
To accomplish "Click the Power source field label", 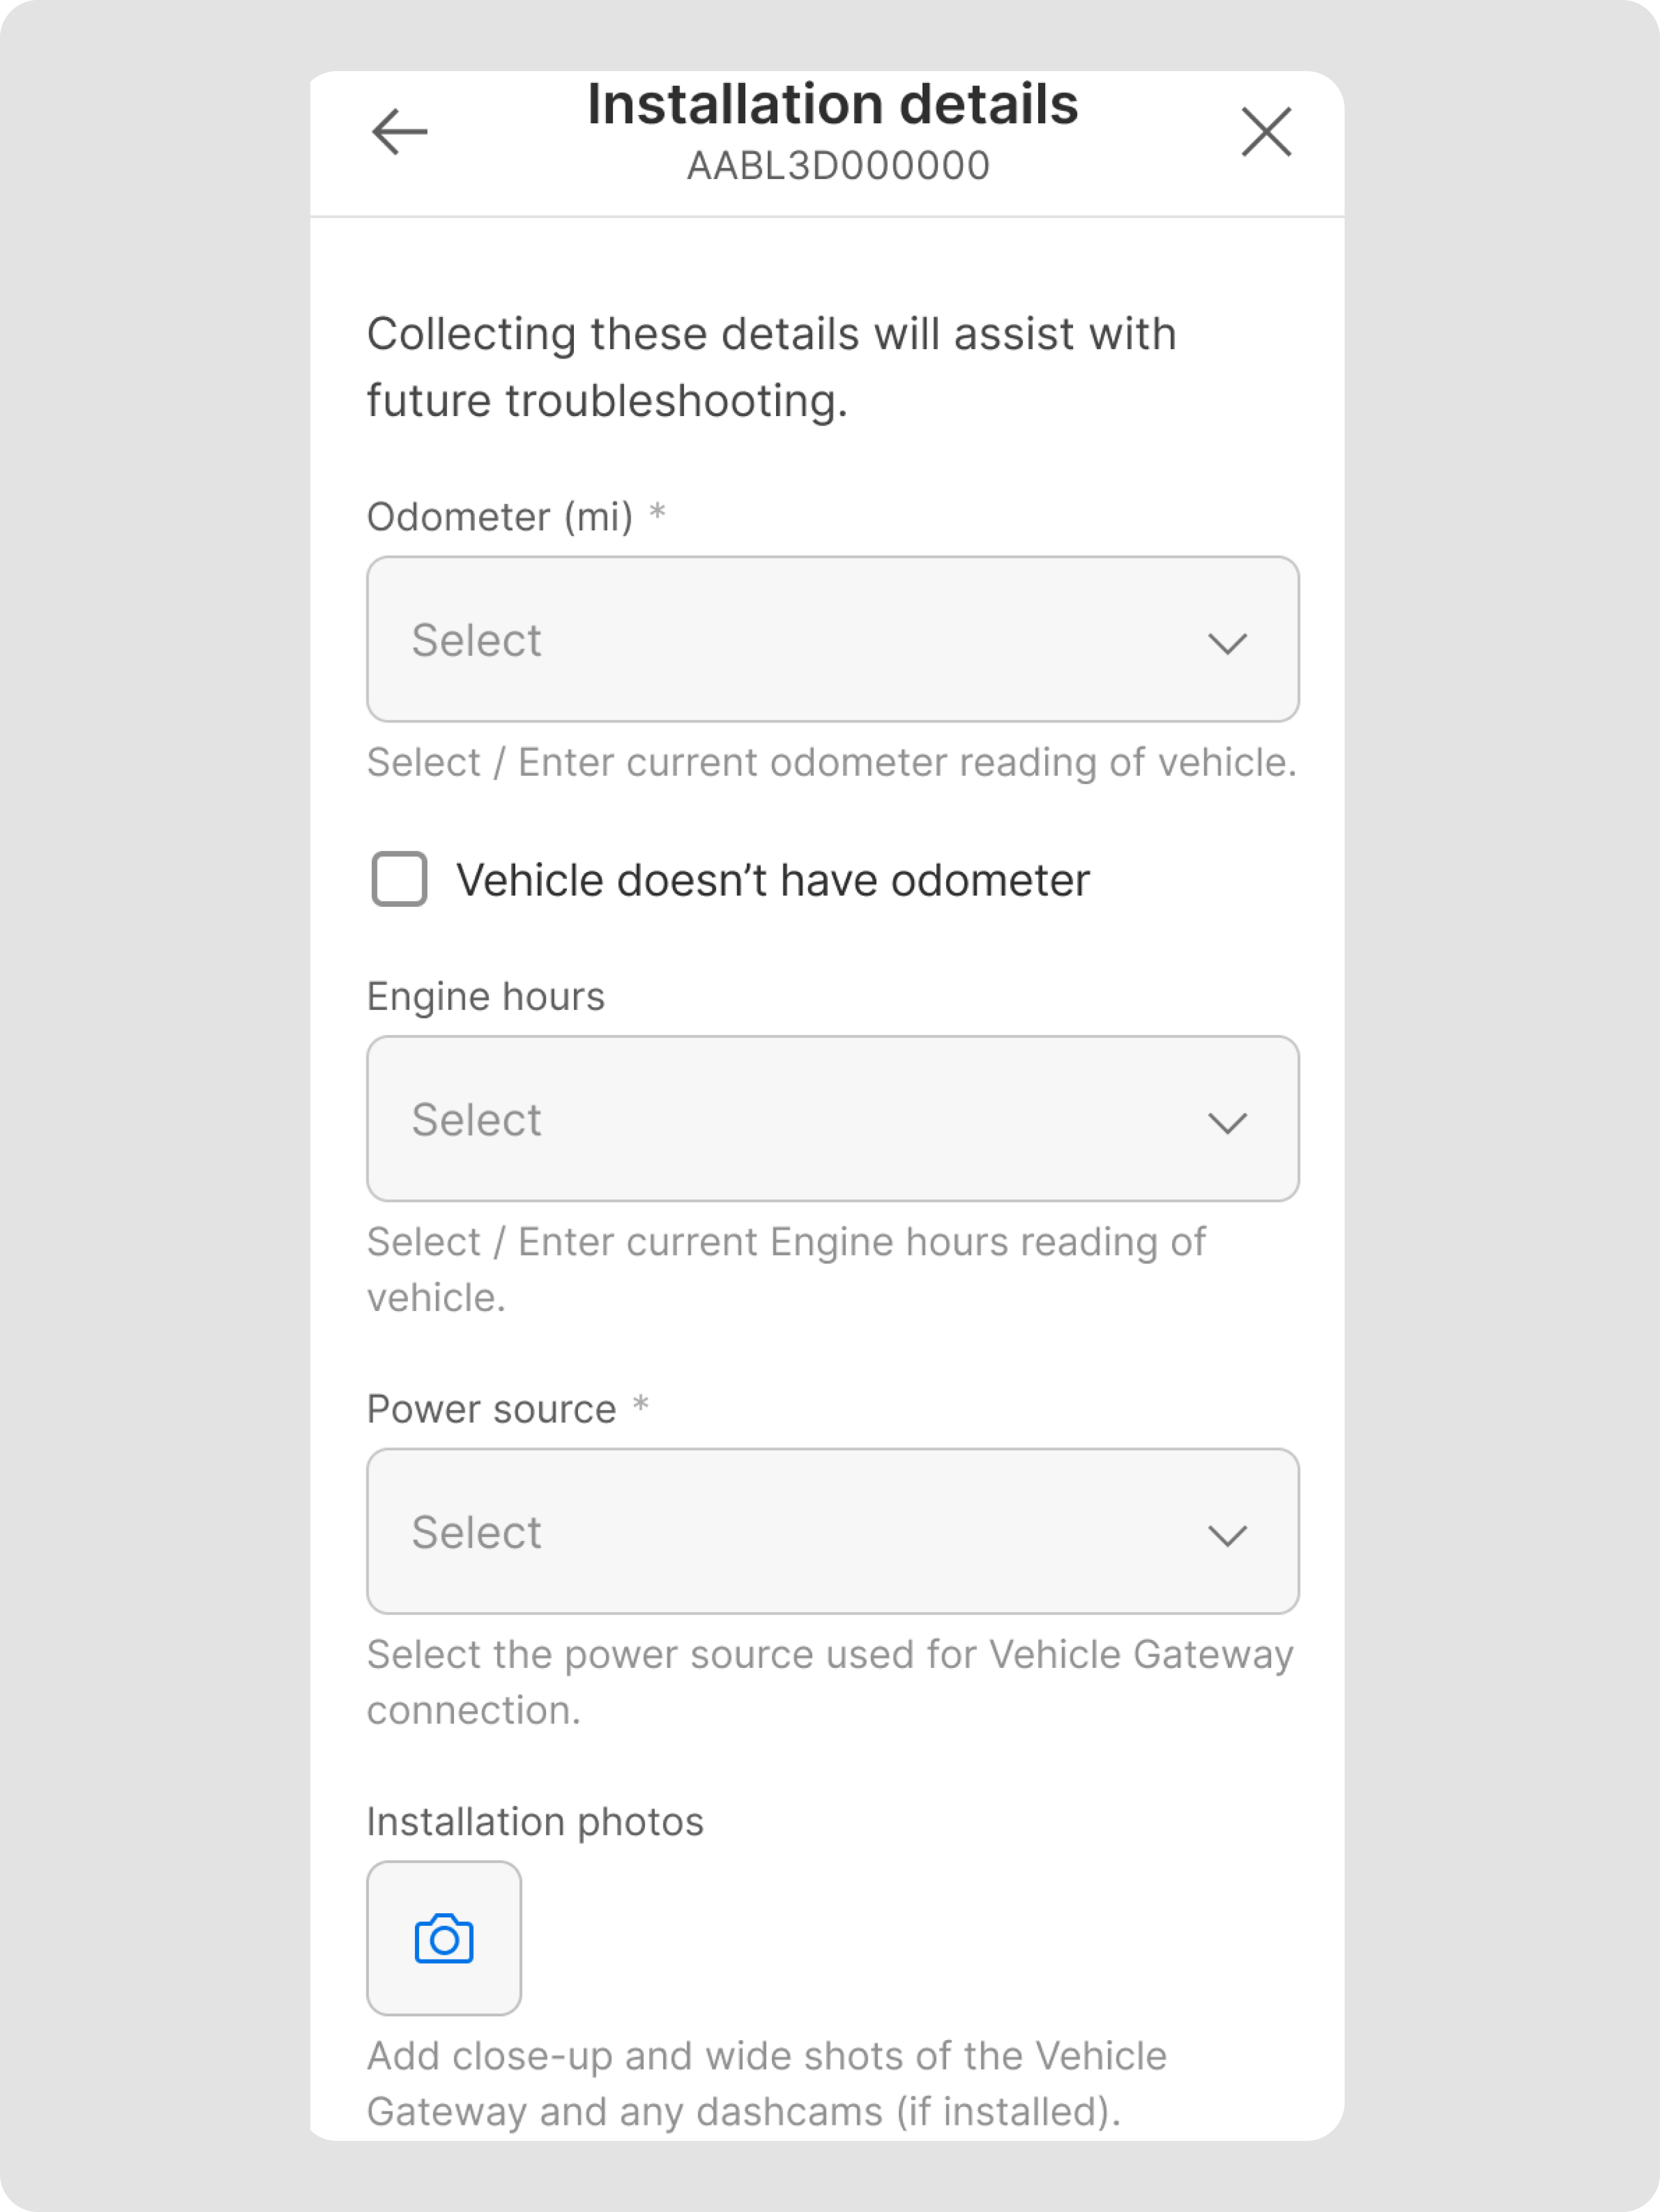I will [492, 1409].
